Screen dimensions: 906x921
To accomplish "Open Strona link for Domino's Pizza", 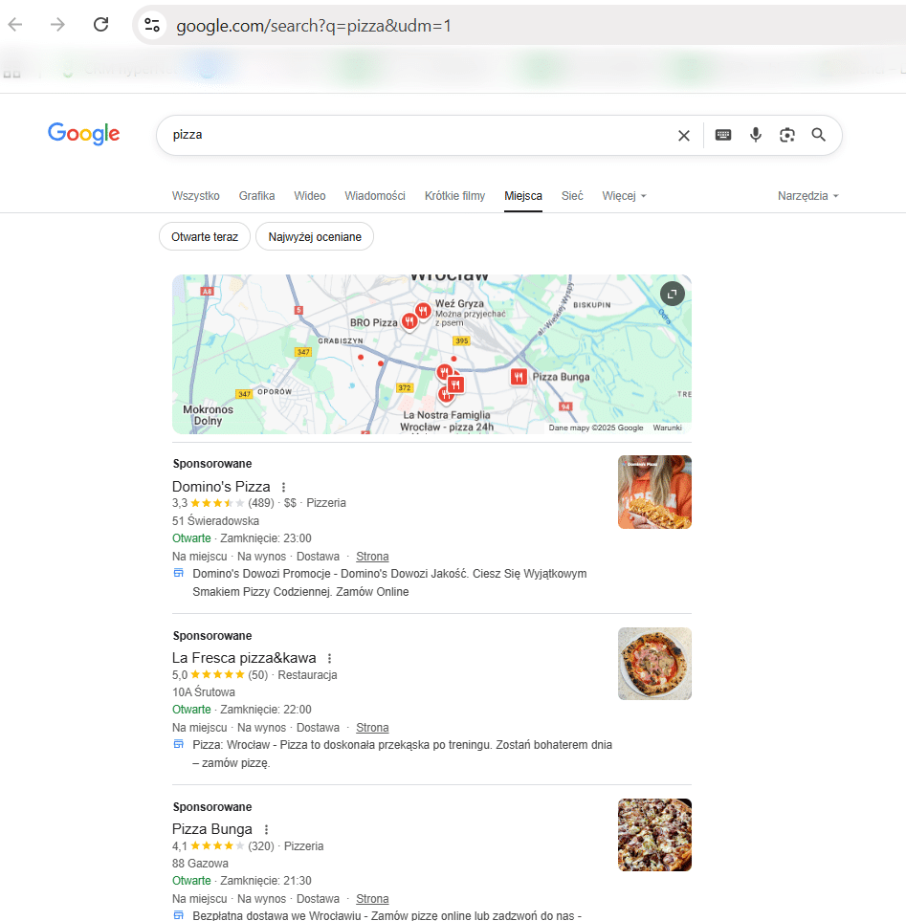I will click(x=372, y=556).
